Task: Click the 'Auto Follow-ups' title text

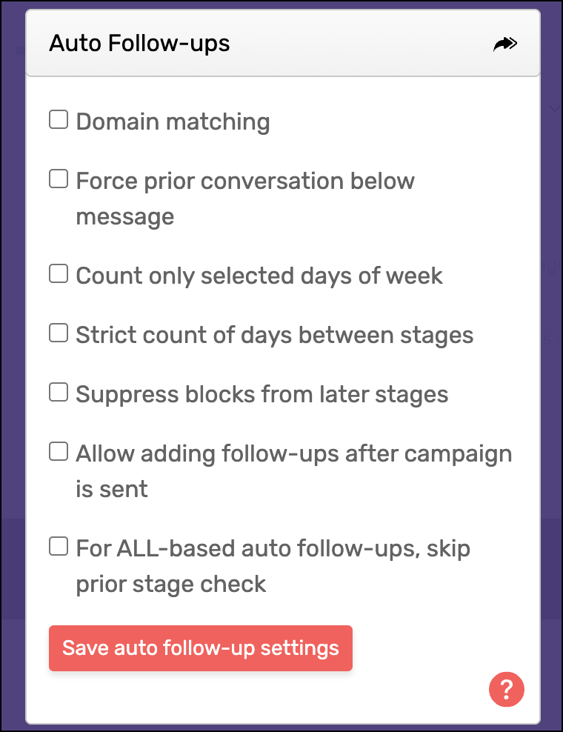Action: (139, 44)
